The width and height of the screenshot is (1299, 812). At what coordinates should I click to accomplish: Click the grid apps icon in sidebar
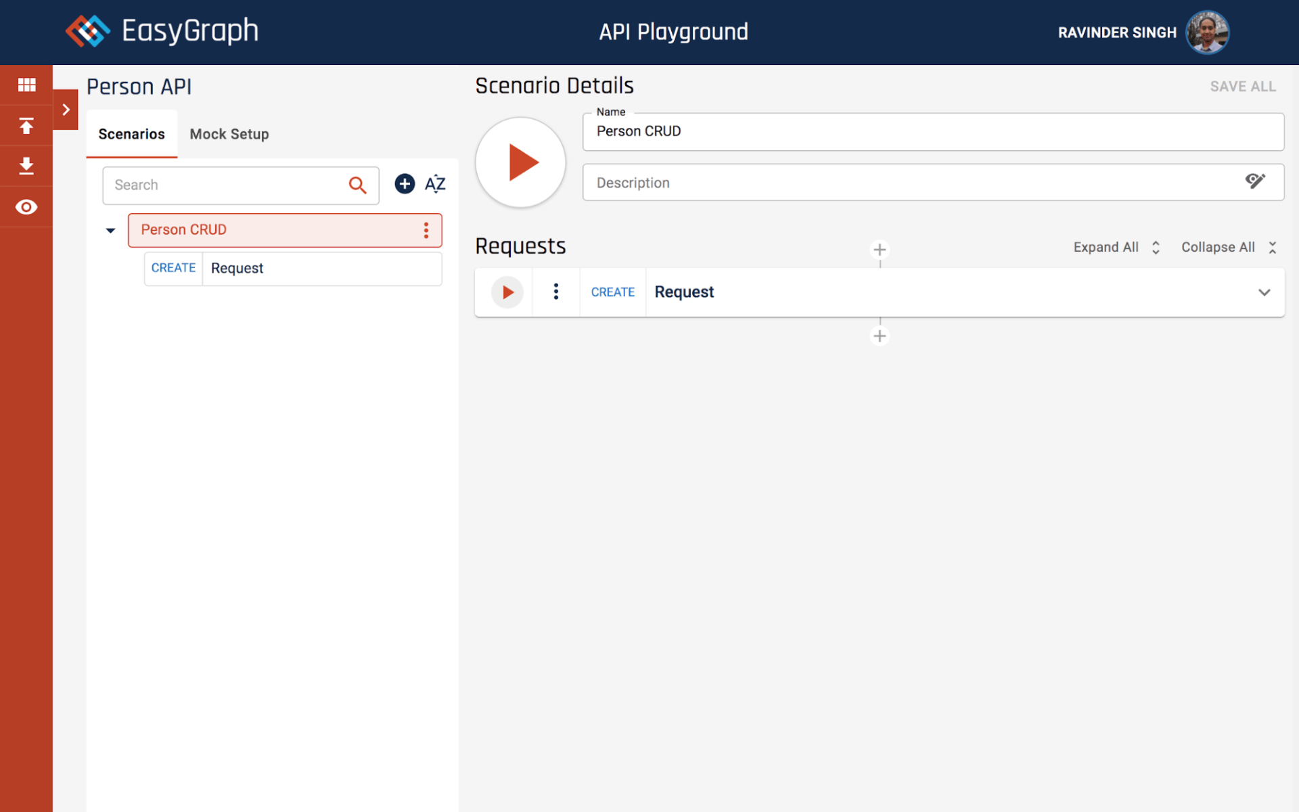(x=26, y=85)
